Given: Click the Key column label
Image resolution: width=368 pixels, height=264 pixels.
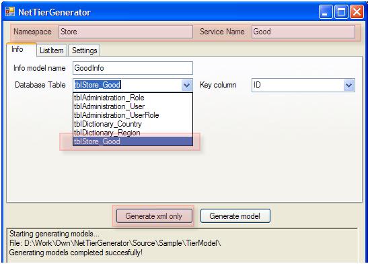Looking at the screenshot, I should point(218,85).
